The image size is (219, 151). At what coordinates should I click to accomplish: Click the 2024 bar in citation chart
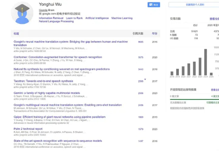[x=206, y=62]
